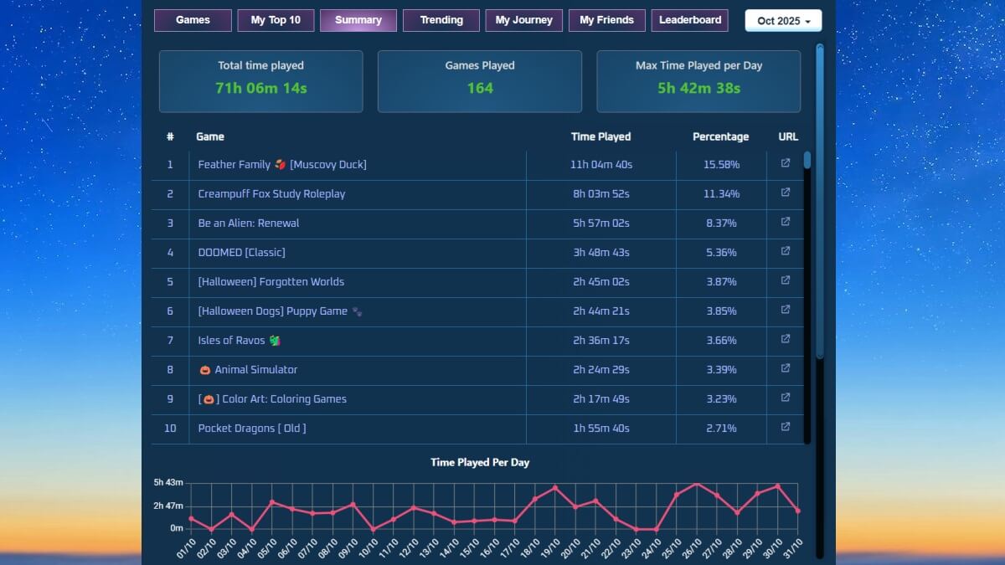Screen dimensions: 1005x565
Task: Click the 26/10 peak data point on chart
Action: click(x=696, y=483)
